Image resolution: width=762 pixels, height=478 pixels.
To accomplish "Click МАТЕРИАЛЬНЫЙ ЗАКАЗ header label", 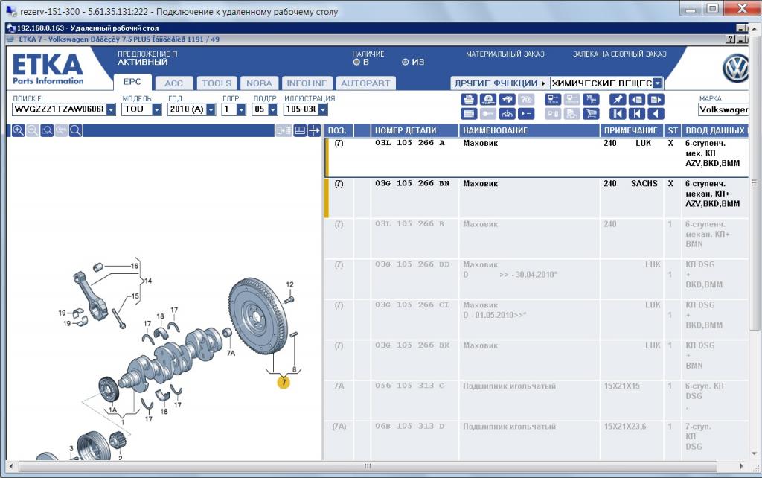I will tap(505, 54).
